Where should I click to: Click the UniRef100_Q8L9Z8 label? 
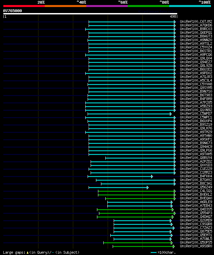coord(196,66)
